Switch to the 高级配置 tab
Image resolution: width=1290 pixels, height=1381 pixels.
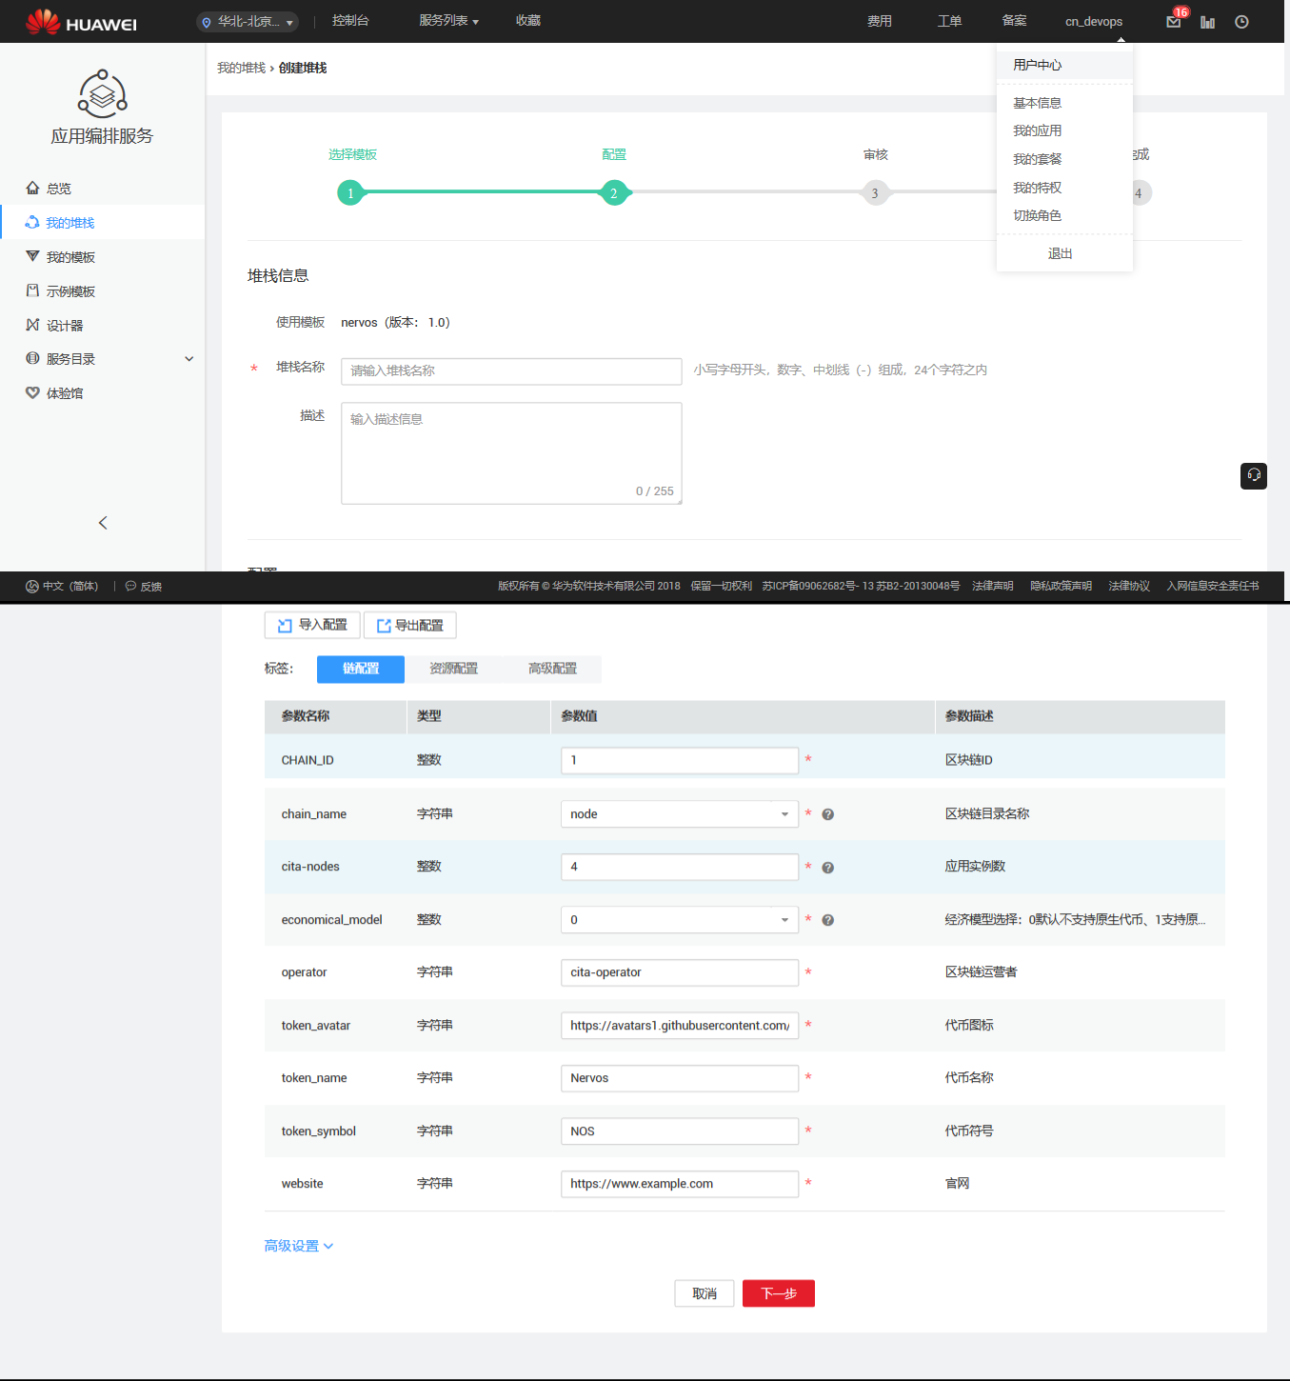click(x=552, y=669)
